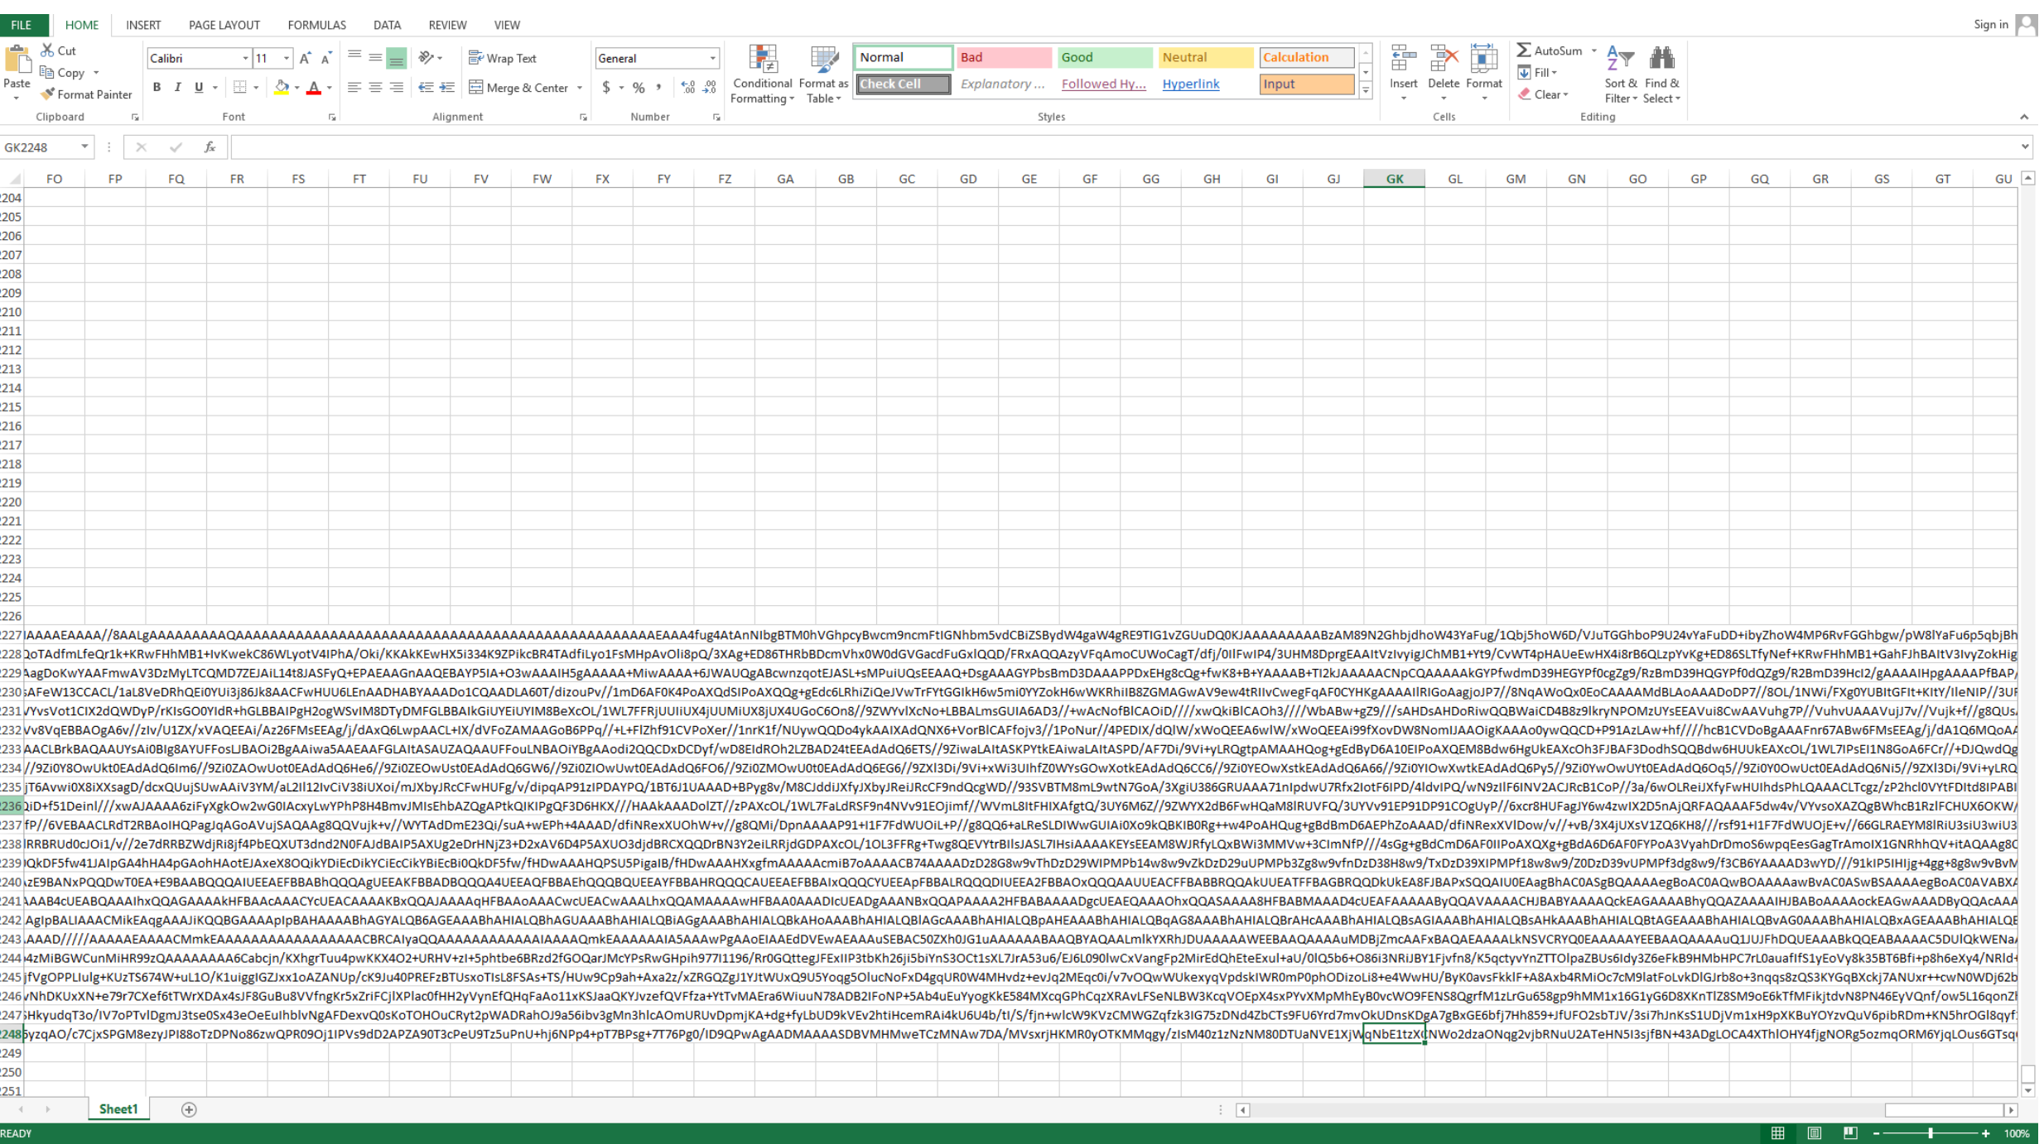Apply the fill color bucket
This screenshot has height=1144, width=2044.
282,87
